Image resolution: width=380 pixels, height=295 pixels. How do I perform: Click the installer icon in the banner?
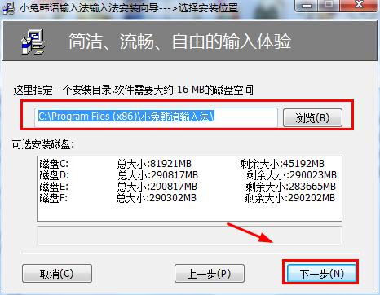(x=33, y=42)
